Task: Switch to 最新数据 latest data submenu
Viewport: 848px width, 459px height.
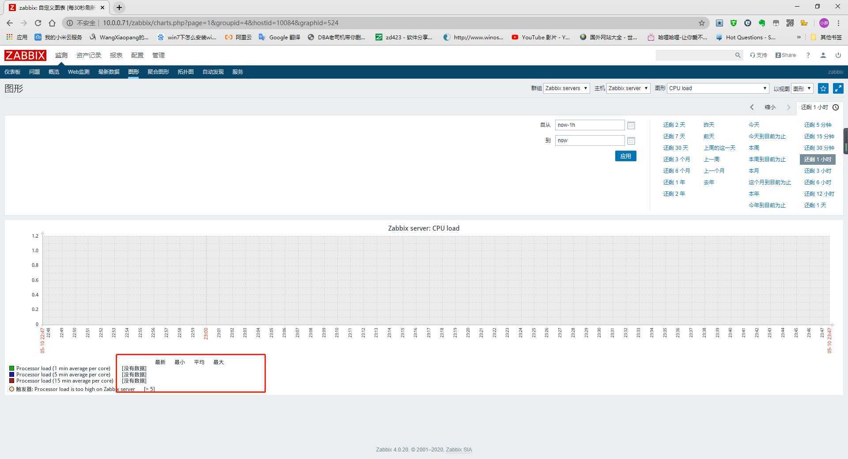Action: [109, 72]
